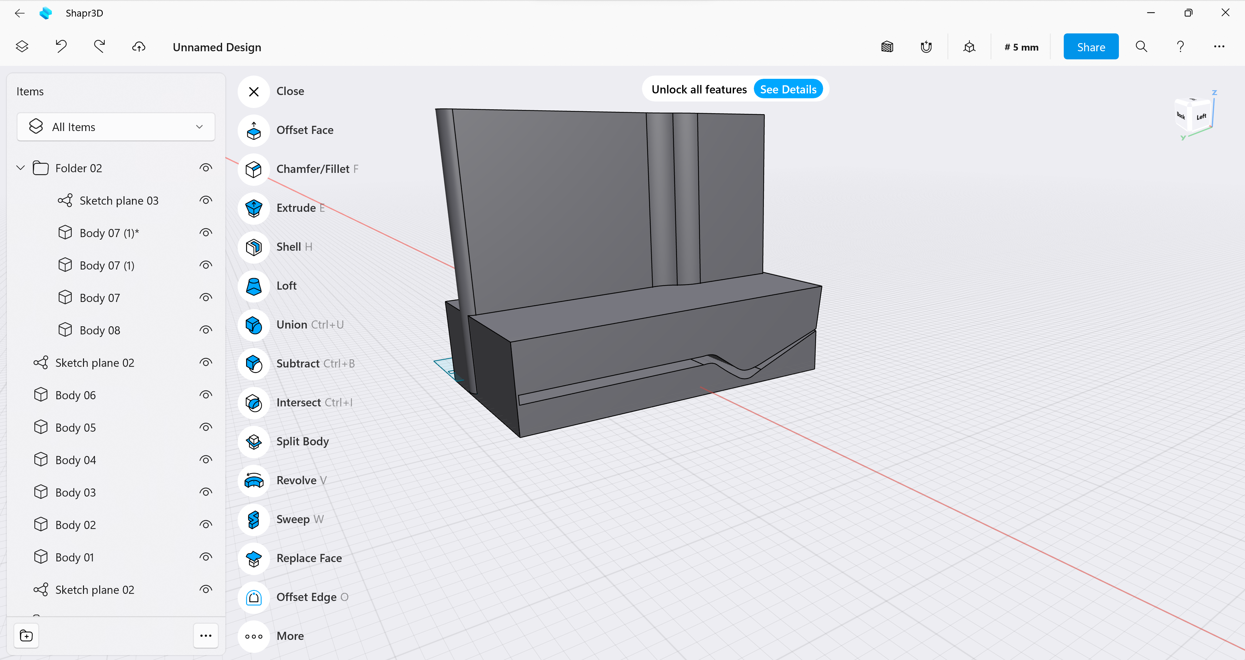The width and height of the screenshot is (1245, 660).
Task: Toggle visibility of Sketch plane 03
Action: pyautogui.click(x=206, y=201)
